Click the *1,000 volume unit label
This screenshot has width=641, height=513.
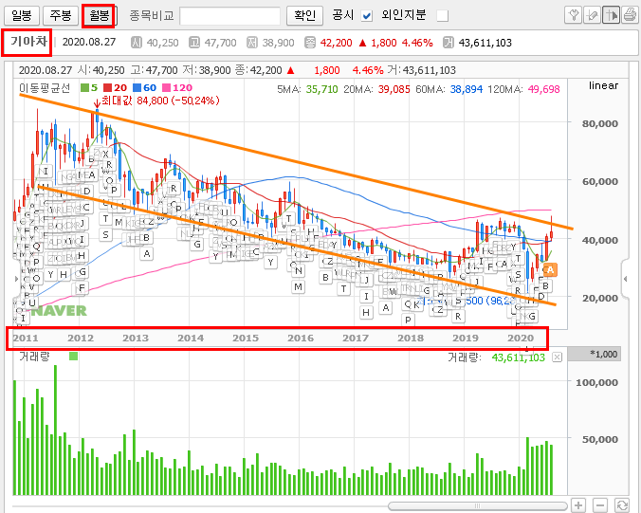coord(603,354)
